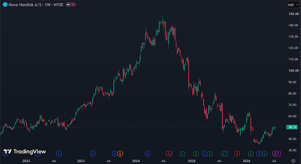301x164 pixels.
Task: Click the 130.00 price axis label
Action: click(x=293, y=37)
